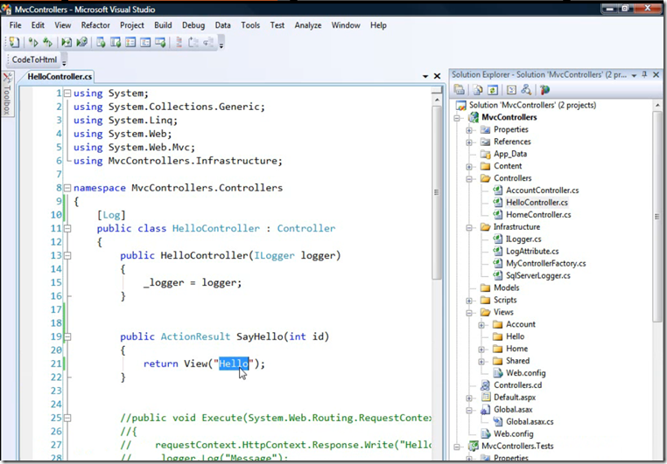Open the Test Results window icon

(130, 42)
